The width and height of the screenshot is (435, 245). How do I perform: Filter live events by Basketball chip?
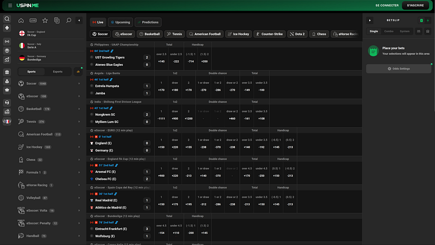click(x=149, y=34)
